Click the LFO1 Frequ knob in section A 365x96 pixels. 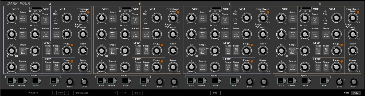pyautogui.click(x=67, y=51)
